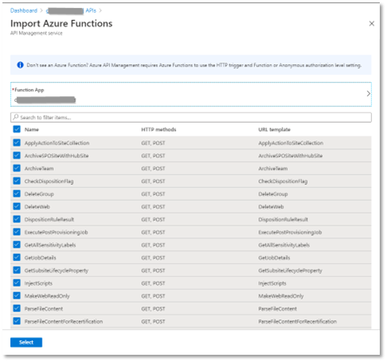Uncheck the DeleteWeb checkbox

[x=17, y=206]
